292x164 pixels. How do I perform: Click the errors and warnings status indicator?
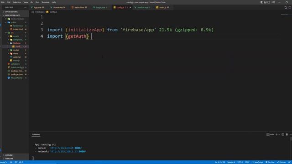19,162
